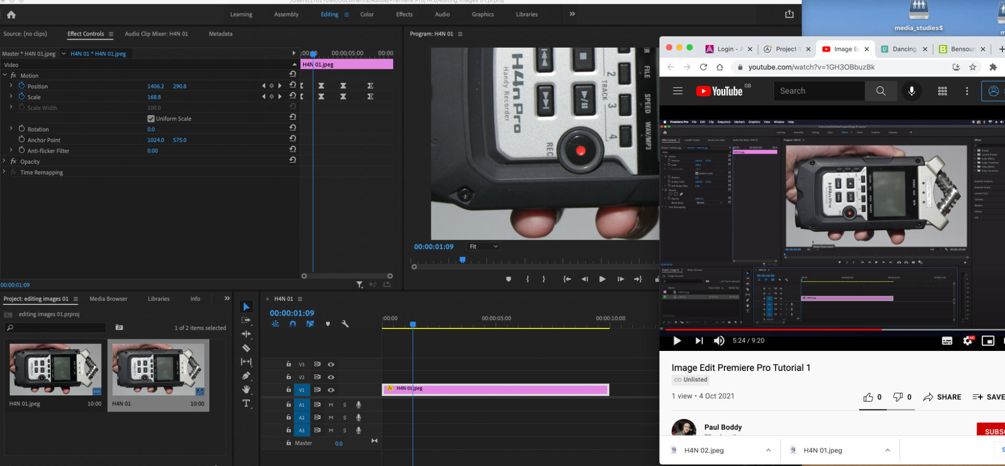The height and width of the screenshot is (466, 1005).
Task: Toggle animation stopwatch for Rotation
Action: pos(22,129)
